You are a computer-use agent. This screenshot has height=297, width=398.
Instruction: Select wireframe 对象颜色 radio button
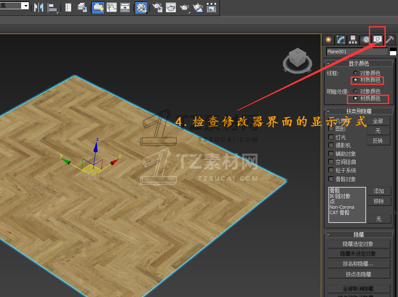pos(355,73)
